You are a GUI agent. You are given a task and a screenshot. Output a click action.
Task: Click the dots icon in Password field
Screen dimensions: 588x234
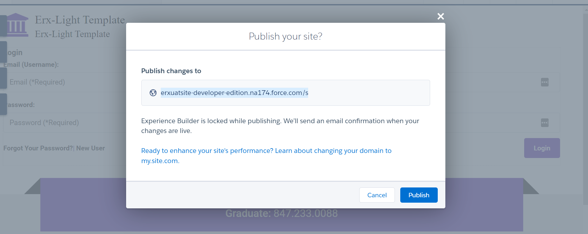[544, 123]
